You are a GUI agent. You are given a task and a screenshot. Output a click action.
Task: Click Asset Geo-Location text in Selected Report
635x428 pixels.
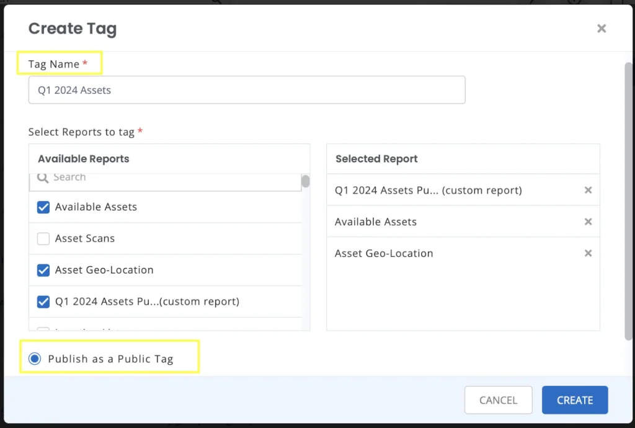[x=384, y=254]
